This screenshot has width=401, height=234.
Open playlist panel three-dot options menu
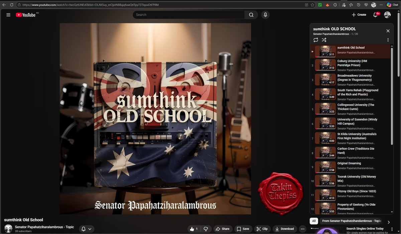tap(388, 40)
